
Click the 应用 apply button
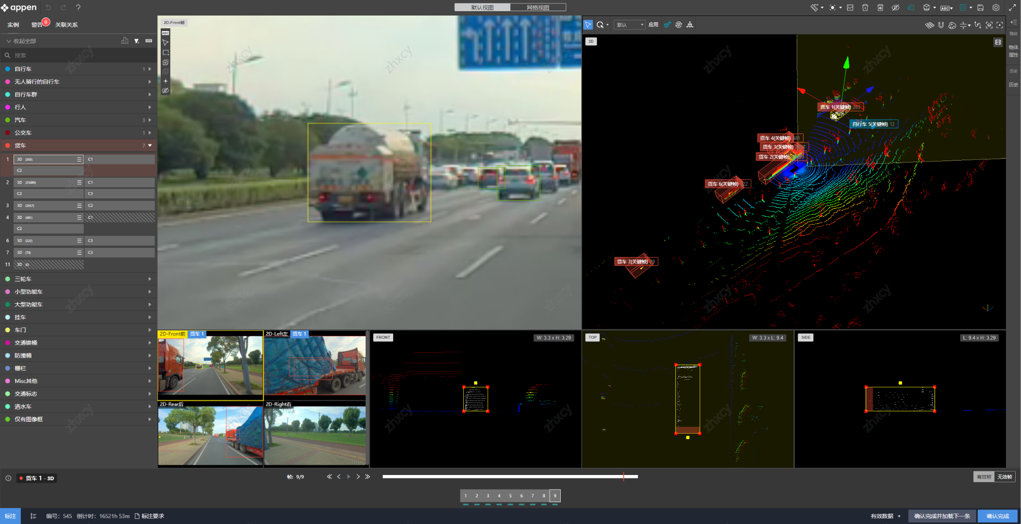(653, 25)
